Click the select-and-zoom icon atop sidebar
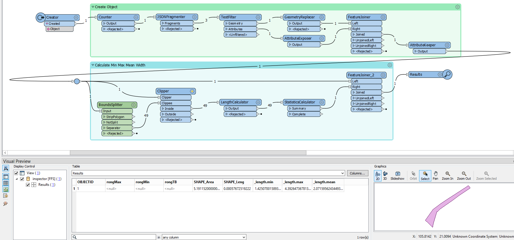The height and width of the screenshot is (240, 514). tap(6, 168)
